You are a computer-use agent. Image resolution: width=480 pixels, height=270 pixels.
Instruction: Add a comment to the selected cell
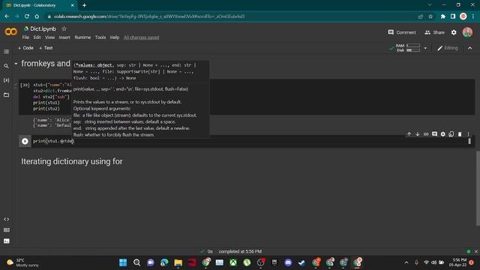[x=434, y=134]
